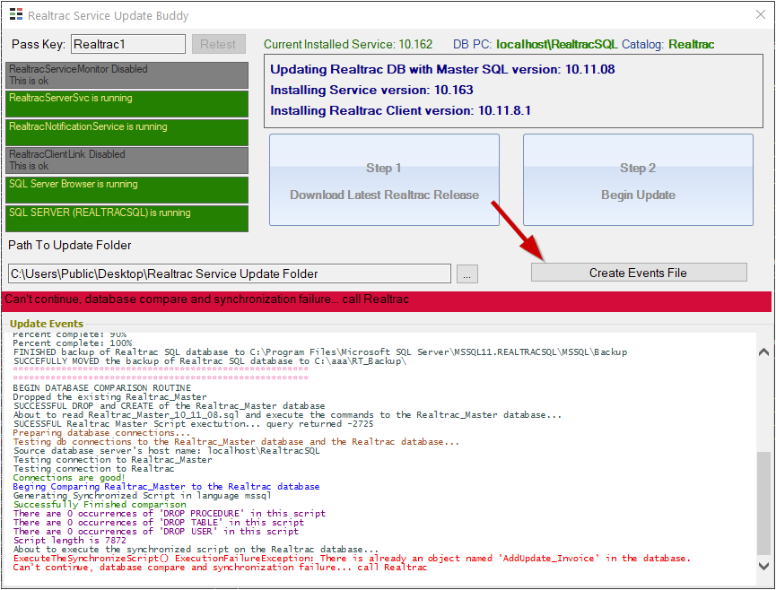776x590 pixels.
Task: Click 'Updating Realtrac DB with Master SQL version' line
Action: 442,69
